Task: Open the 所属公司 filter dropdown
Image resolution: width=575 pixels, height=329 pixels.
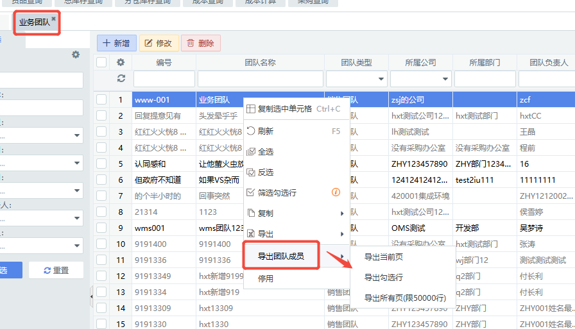Action: (420, 79)
